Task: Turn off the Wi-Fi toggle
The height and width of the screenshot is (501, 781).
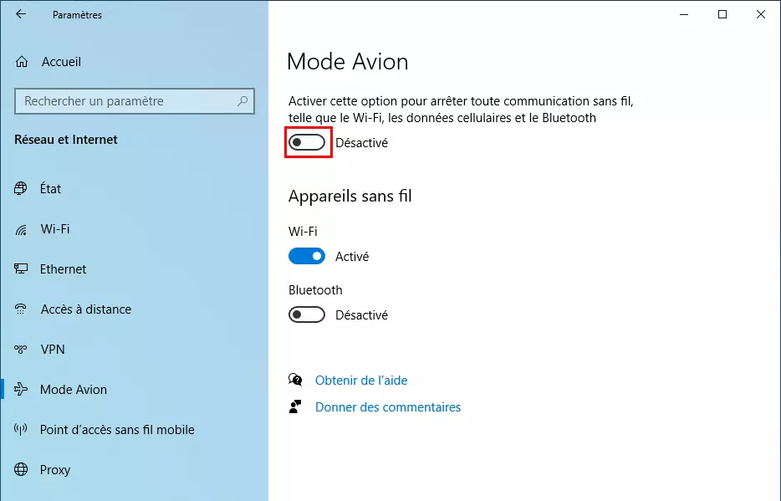Action: click(307, 257)
